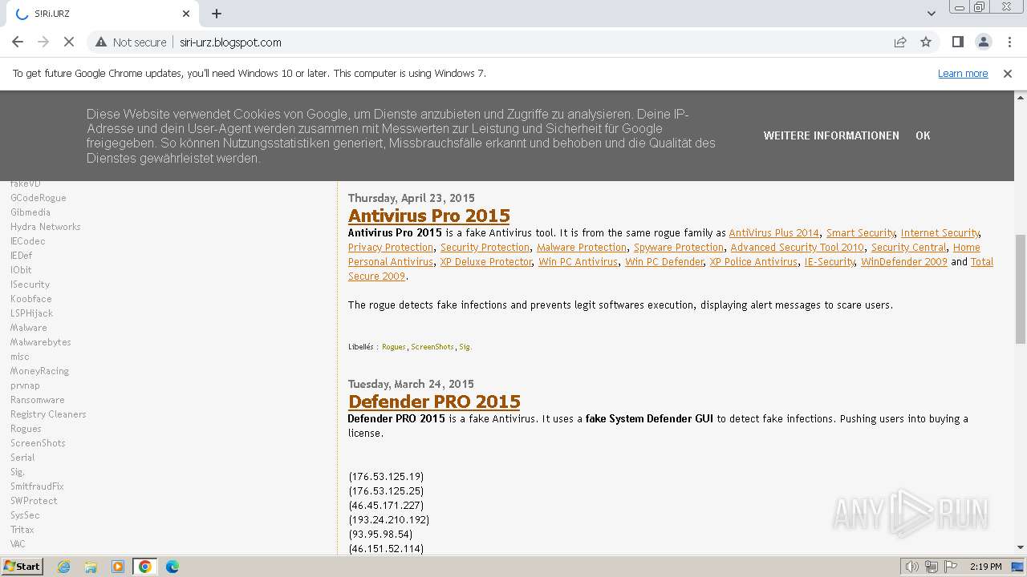Click WEITERE INFORMATIONEN in cookie banner
Screen dimensions: 1027x577
831,135
